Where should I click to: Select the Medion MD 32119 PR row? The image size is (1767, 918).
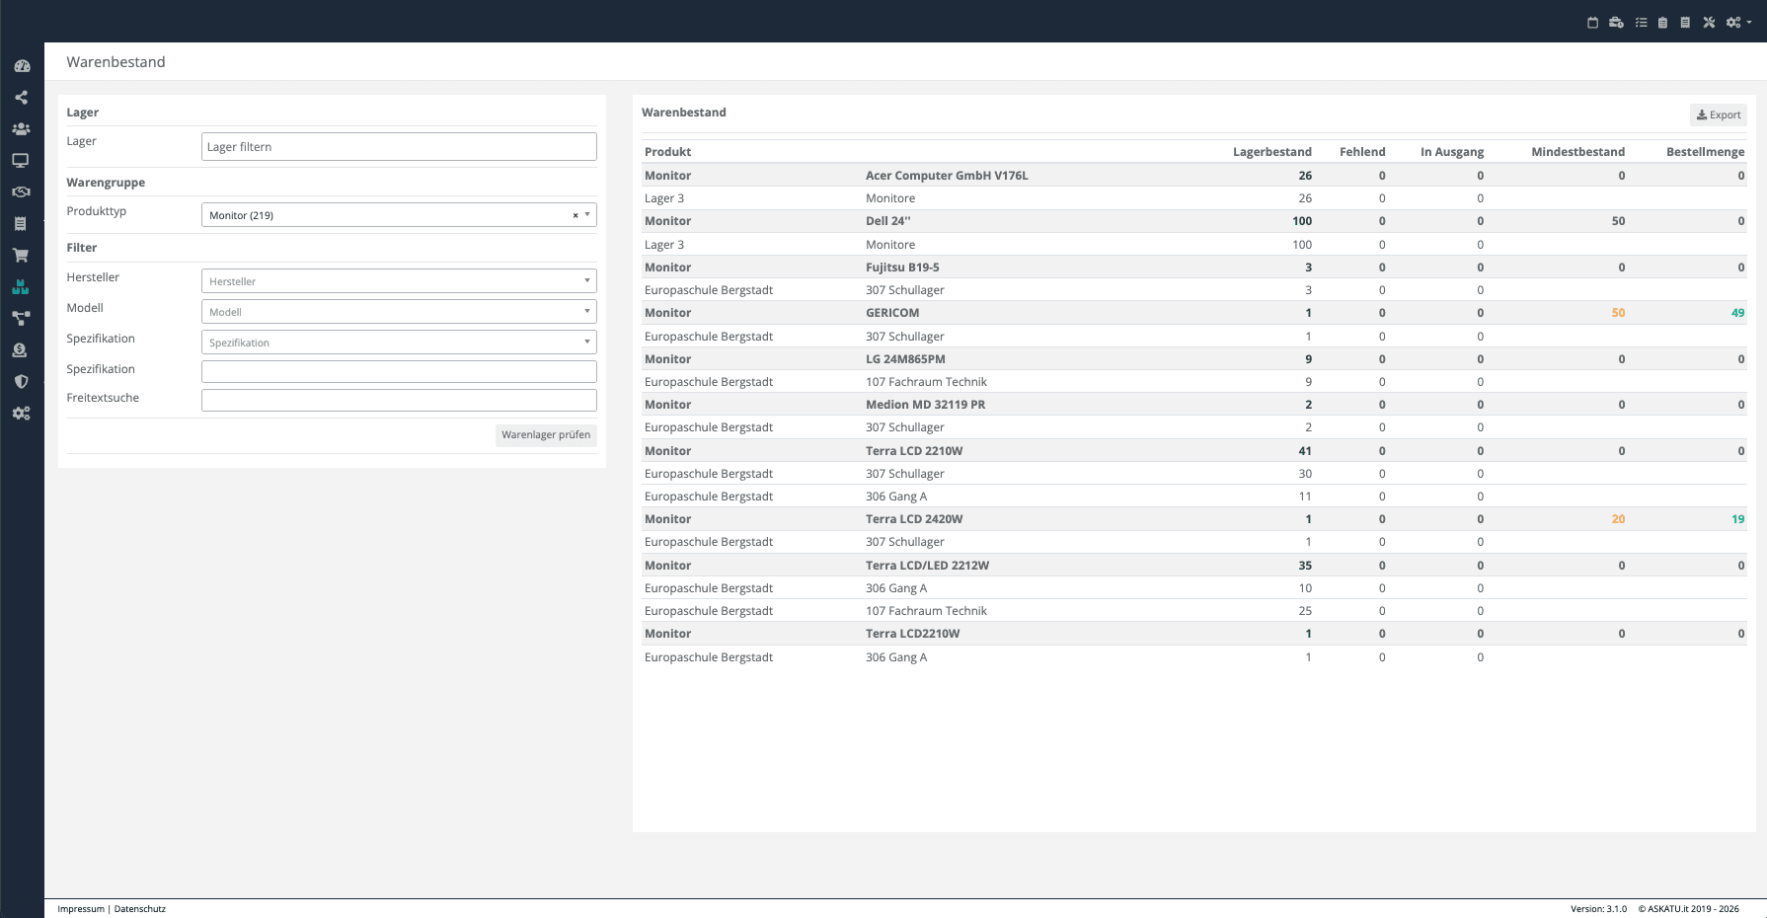[x=1194, y=405]
